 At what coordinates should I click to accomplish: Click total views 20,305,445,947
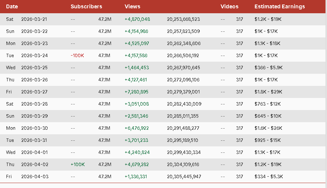point(184,177)
